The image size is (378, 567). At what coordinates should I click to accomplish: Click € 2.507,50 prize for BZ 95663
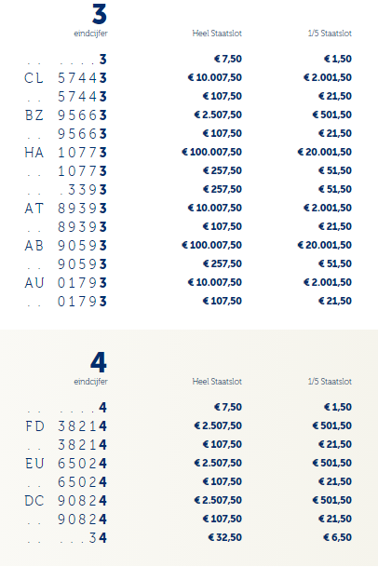click(x=218, y=115)
